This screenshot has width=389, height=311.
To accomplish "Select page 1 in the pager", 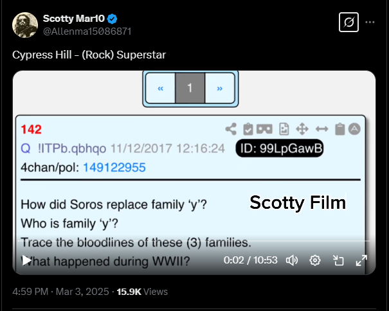I will click(190, 88).
